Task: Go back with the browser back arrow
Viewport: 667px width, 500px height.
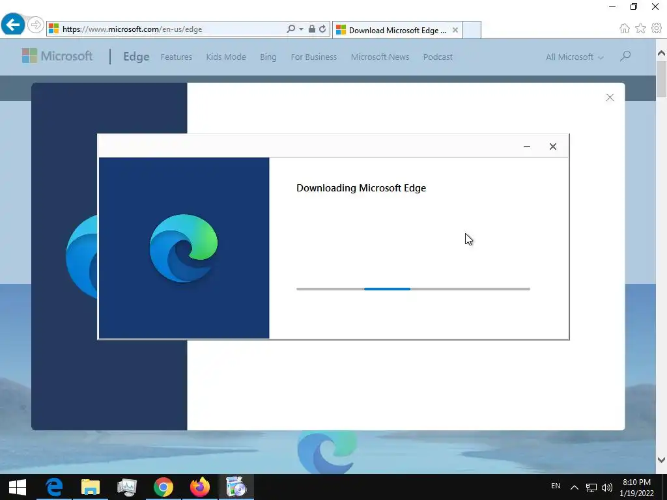Action: (x=13, y=24)
